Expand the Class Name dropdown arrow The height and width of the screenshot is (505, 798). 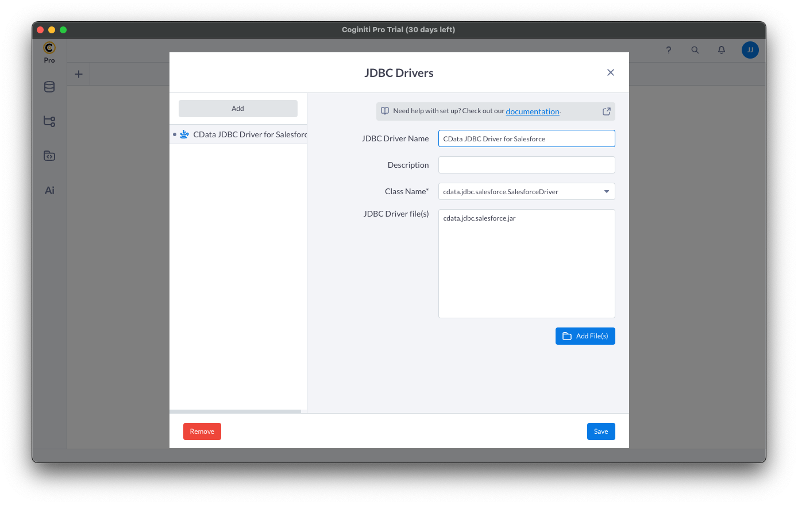(606, 191)
